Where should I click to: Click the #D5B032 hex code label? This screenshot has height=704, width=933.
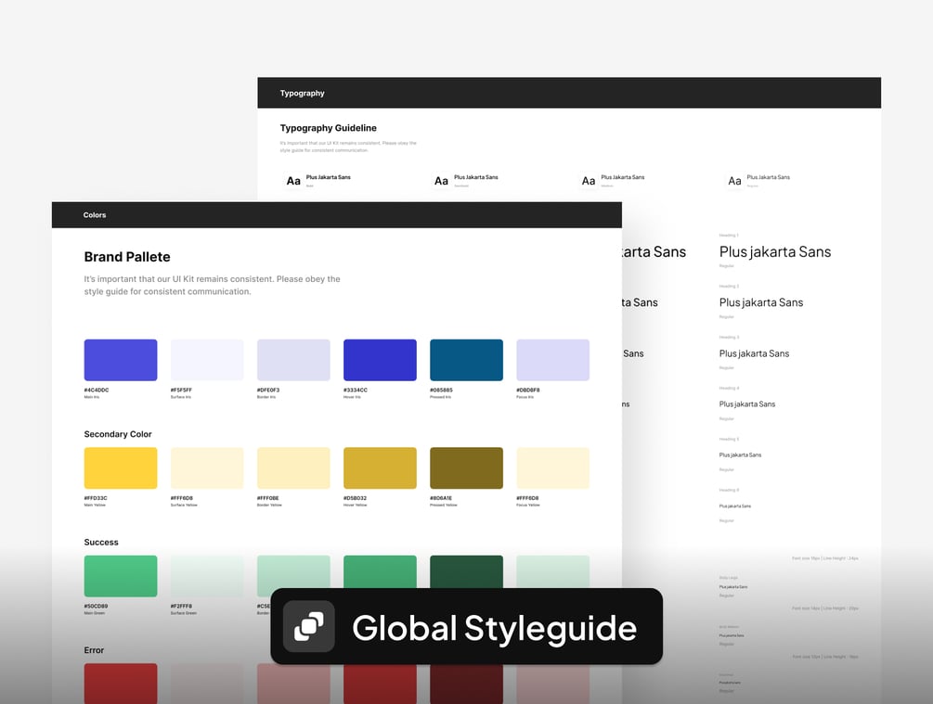pos(356,498)
